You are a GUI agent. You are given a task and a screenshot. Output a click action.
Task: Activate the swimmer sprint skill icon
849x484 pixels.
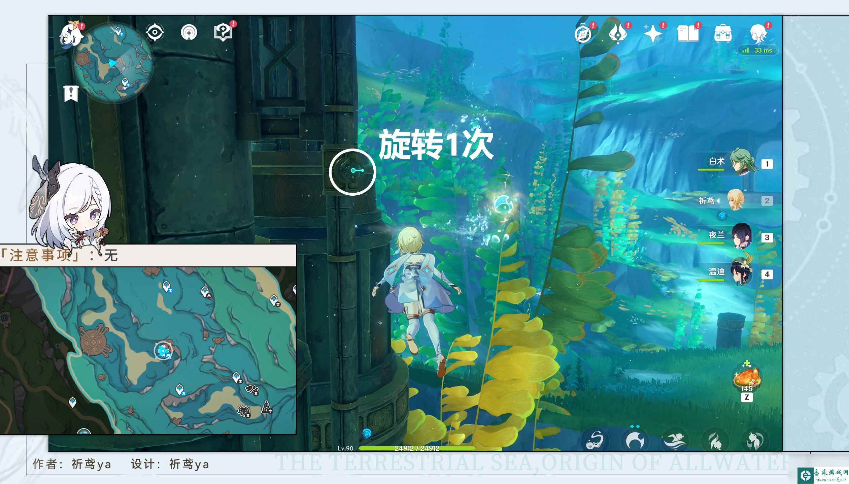point(675,440)
